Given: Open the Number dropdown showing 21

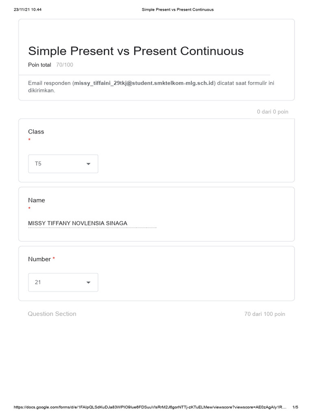Looking at the screenshot, I should (63, 283).
